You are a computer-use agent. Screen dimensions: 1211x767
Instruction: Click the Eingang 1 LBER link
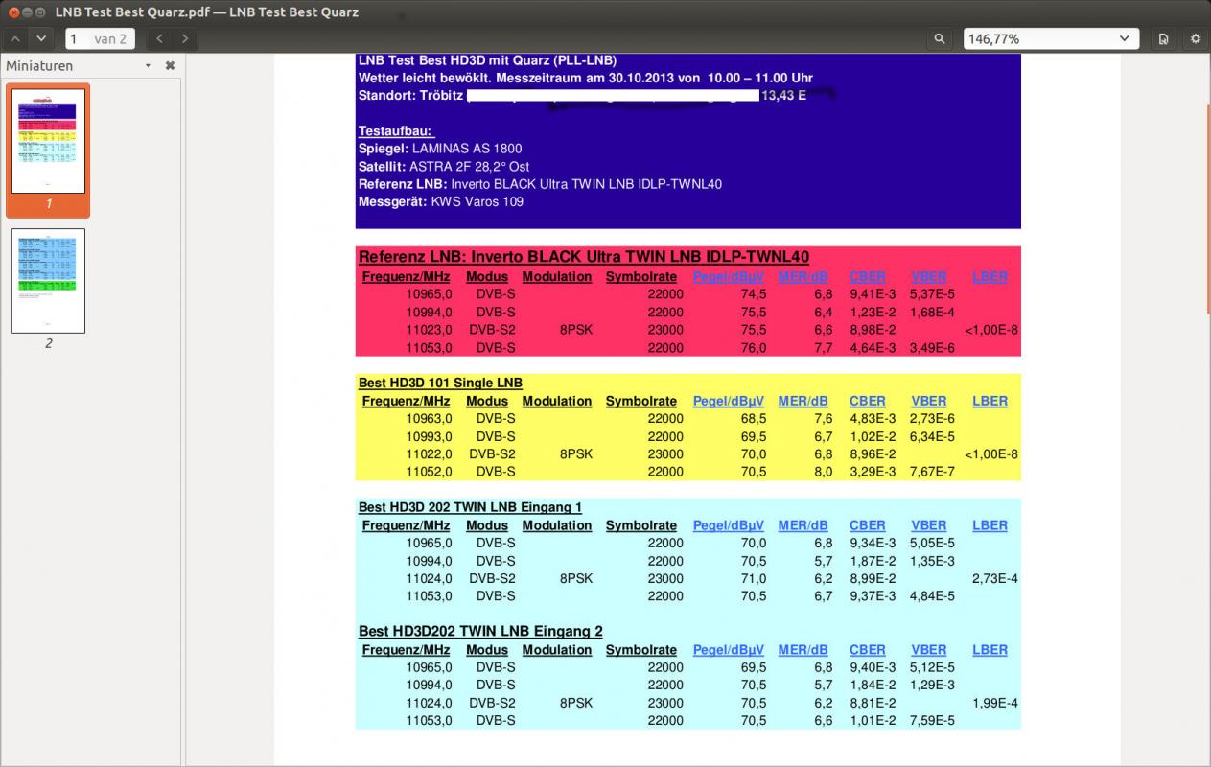pyautogui.click(x=990, y=525)
